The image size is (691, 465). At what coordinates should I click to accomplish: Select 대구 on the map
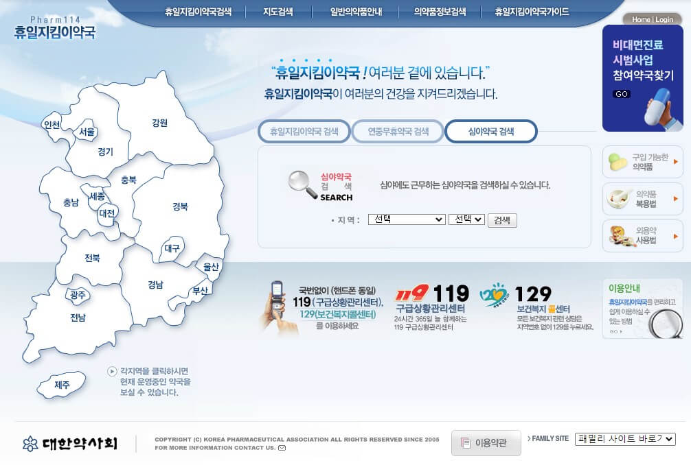[x=172, y=248]
